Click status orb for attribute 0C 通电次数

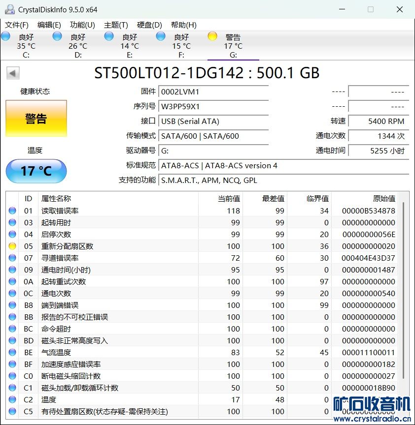point(12,293)
